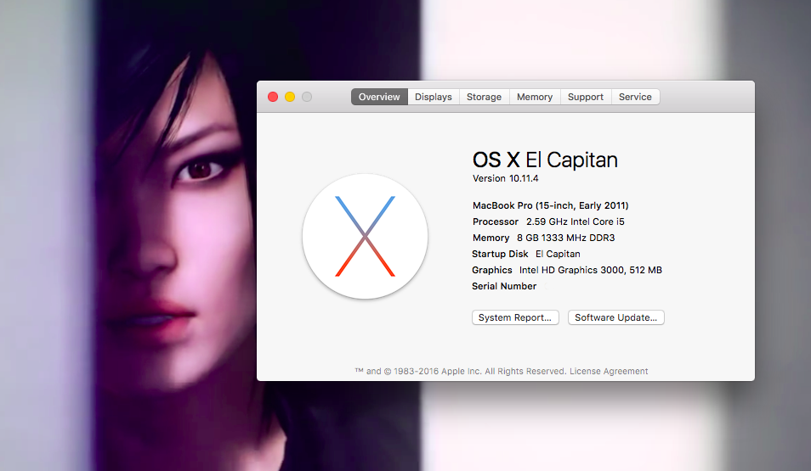Select the Memory tab
The height and width of the screenshot is (471, 811).
click(x=535, y=97)
